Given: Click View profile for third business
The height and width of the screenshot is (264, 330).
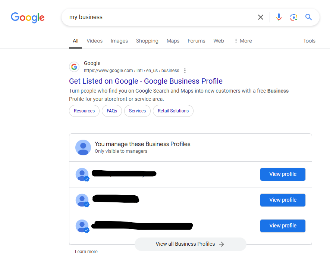Looking at the screenshot, I should [x=283, y=226].
